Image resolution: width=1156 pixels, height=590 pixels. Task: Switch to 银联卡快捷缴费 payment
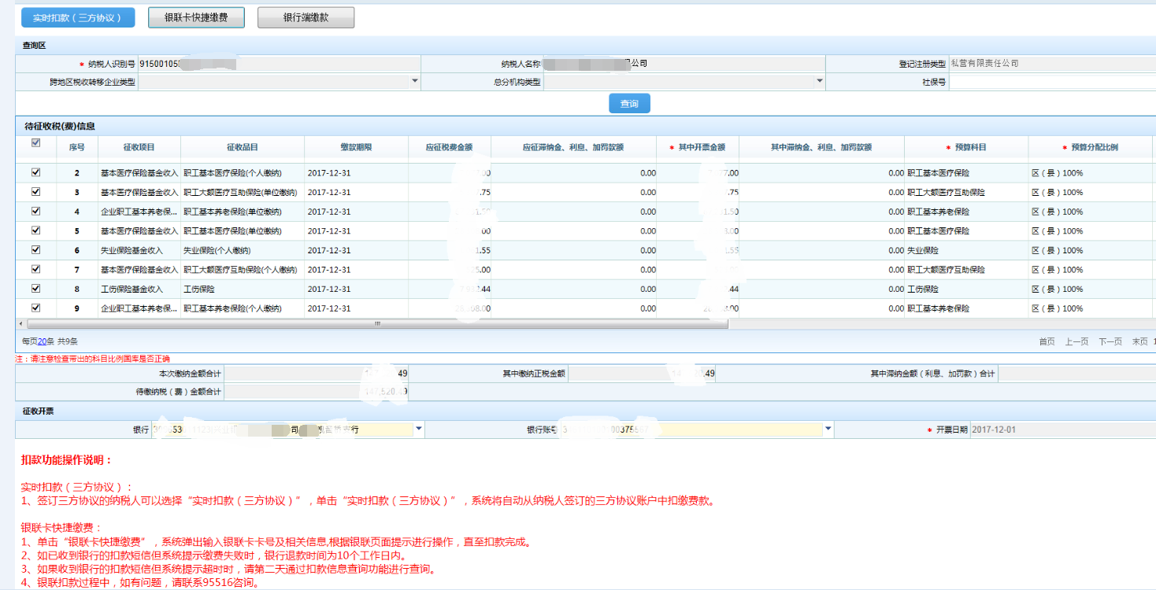[x=196, y=17]
